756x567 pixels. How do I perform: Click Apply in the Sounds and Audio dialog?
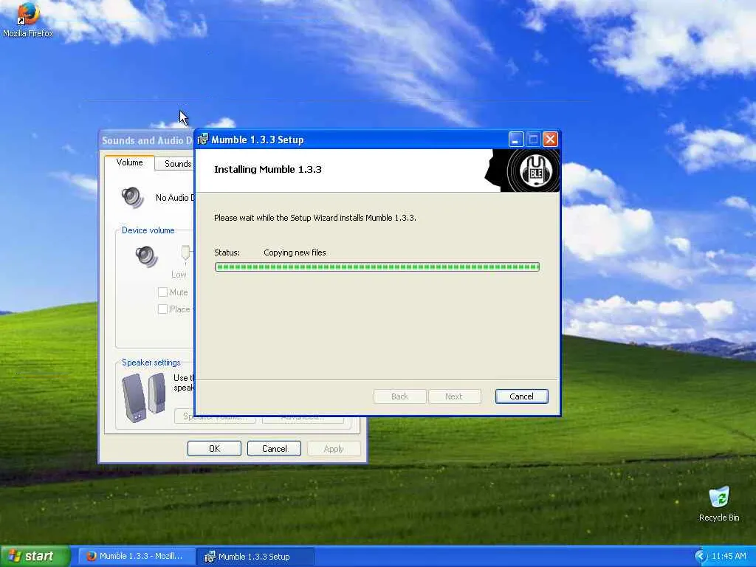[x=334, y=448]
